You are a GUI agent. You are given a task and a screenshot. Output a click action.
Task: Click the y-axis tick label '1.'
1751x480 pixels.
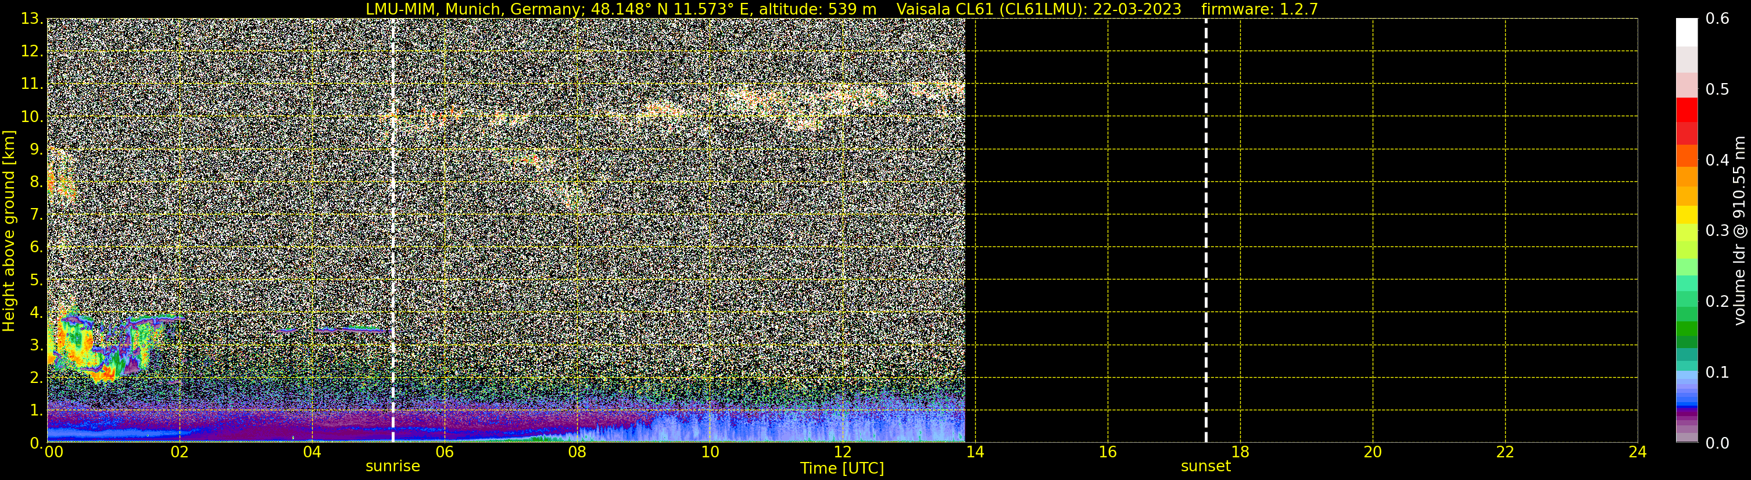coord(36,410)
